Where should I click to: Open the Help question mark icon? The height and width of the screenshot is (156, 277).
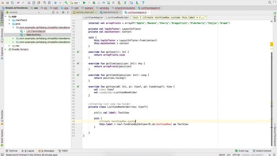tap(143, 3)
